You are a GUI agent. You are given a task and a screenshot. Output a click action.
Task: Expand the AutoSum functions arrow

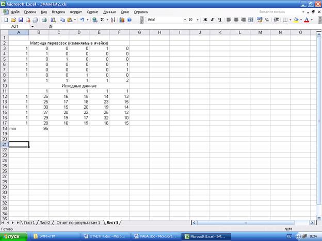pyautogui.click(x=107, y=20)
